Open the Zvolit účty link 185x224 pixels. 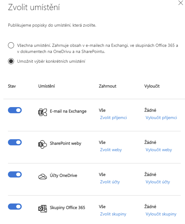point(110,182)
